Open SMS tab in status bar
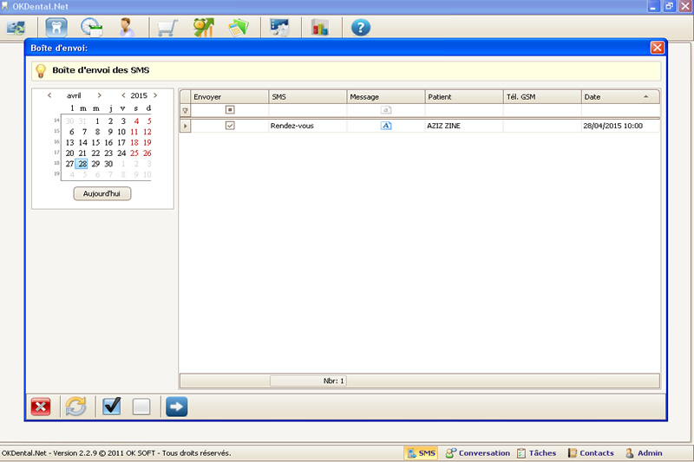 coord(421,453)
